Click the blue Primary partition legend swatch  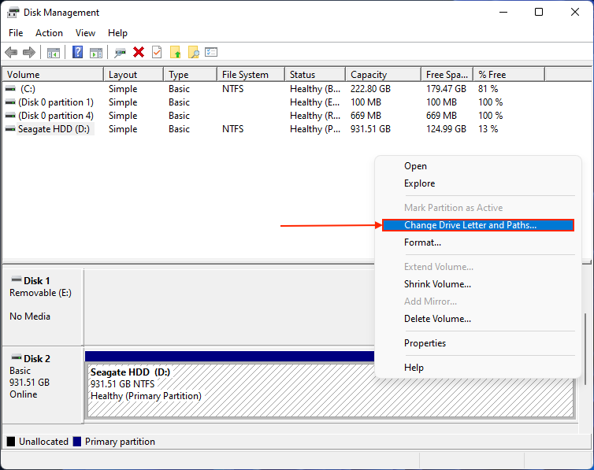pos(77,441)
